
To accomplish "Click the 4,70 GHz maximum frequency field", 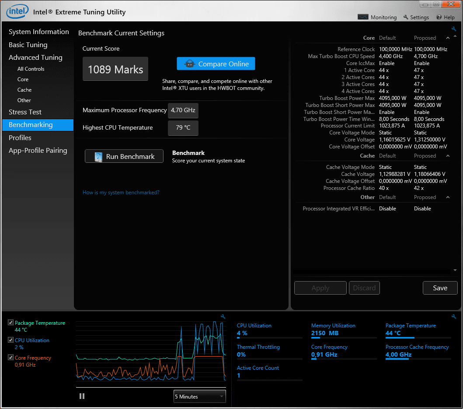I will coord(183,110).
